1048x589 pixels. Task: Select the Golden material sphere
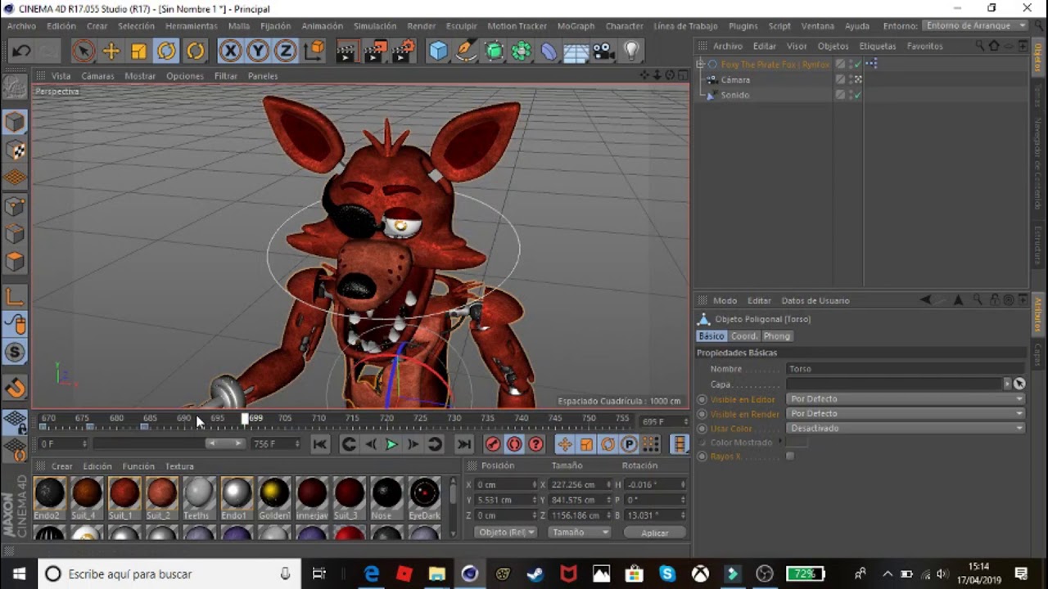click(x=274, y=493)
